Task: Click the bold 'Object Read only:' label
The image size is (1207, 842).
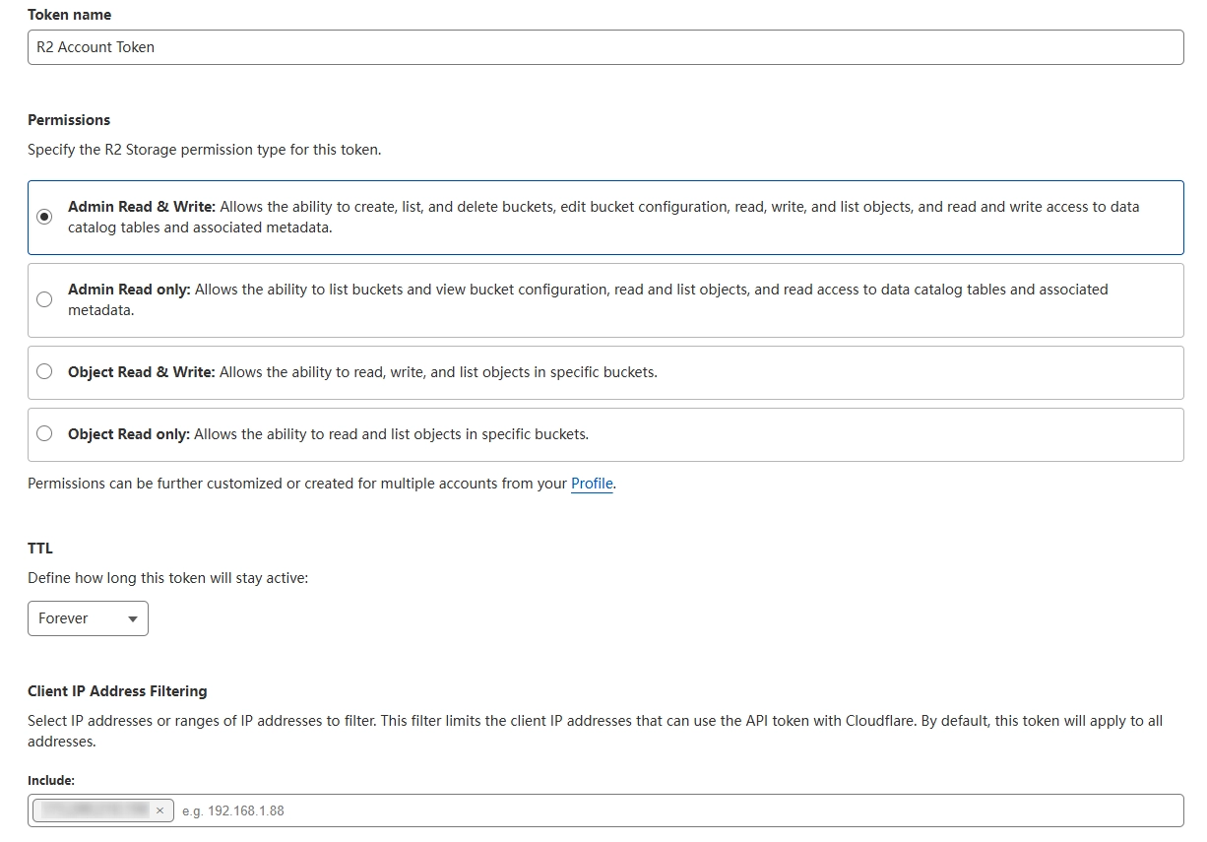Action: (128, 434)
